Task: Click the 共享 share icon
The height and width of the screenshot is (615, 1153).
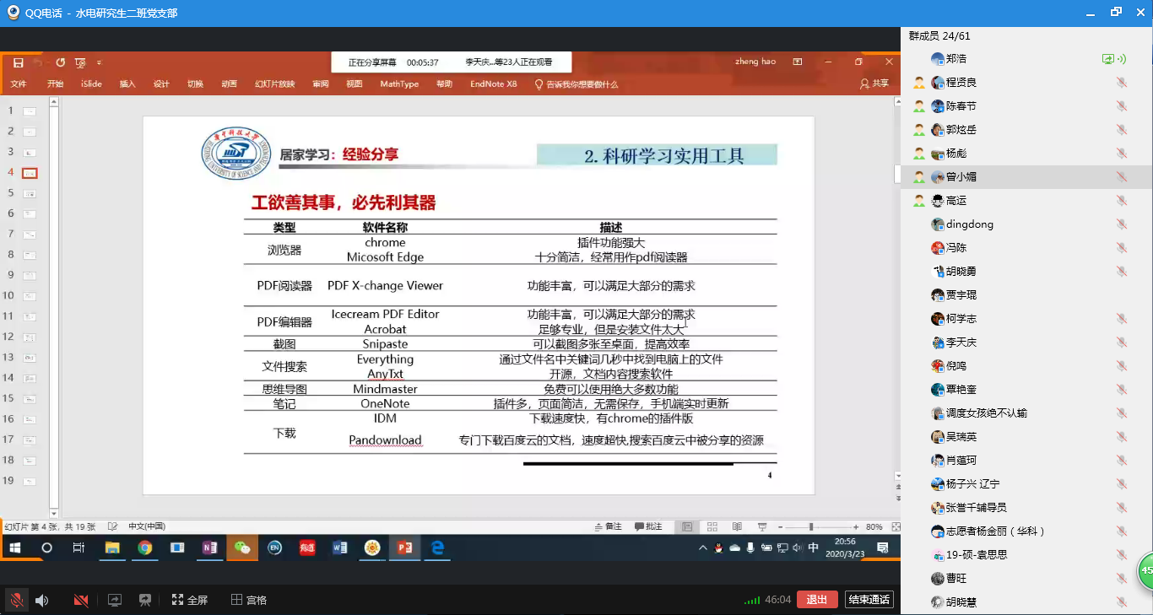Action: point(874,84)
